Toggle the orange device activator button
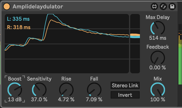The image size is (182, 108). 7,6
